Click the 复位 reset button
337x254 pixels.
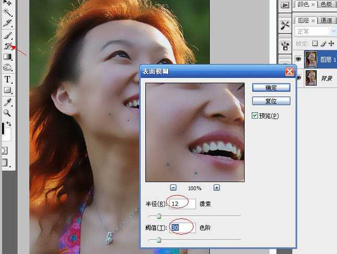coord(271,100)
